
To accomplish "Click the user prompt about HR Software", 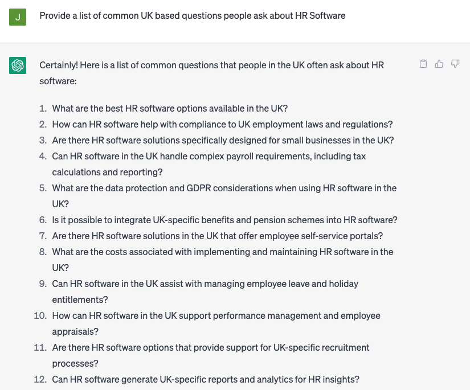I will (x=193, y=15).
